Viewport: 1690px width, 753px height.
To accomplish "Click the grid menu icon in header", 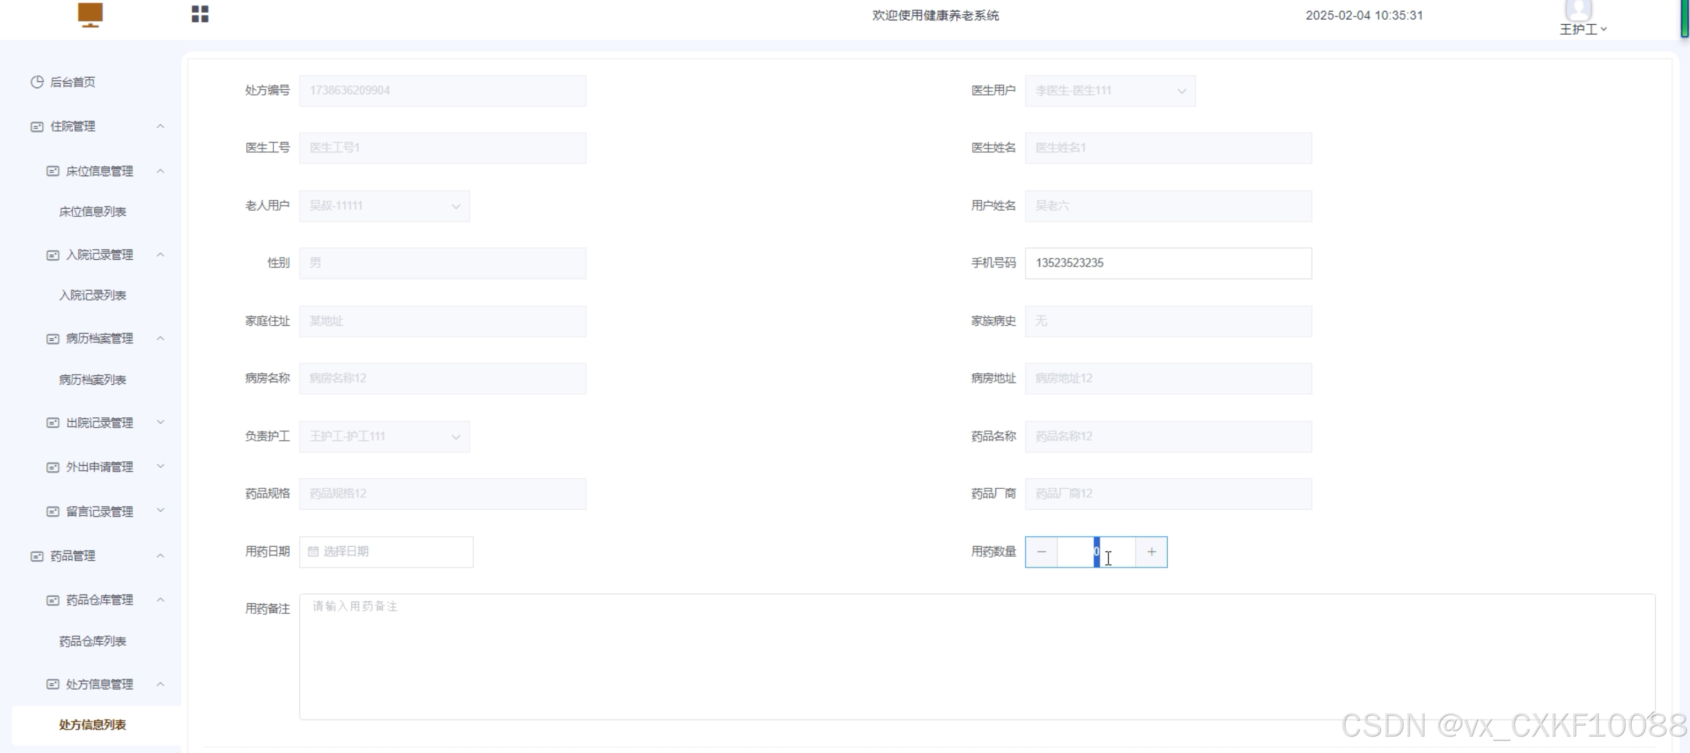I will [x=199, y=14].
